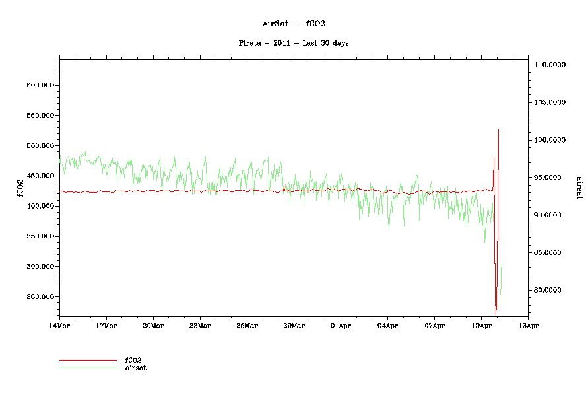588x416 pixels.
Task: Select the airsat legend label
Action: tap(135, 368)
